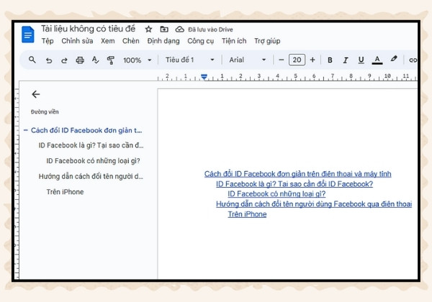Open the Trợ giúp menu
The width and height of the screenshot is (432, 302).
tap(267, 41)
